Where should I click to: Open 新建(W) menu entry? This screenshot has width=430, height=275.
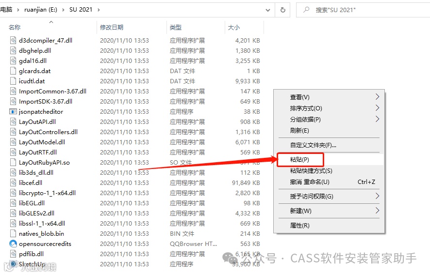tap(329, 211)
